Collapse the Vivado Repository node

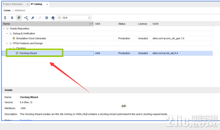pyautogui.click(x=4, y=28)
